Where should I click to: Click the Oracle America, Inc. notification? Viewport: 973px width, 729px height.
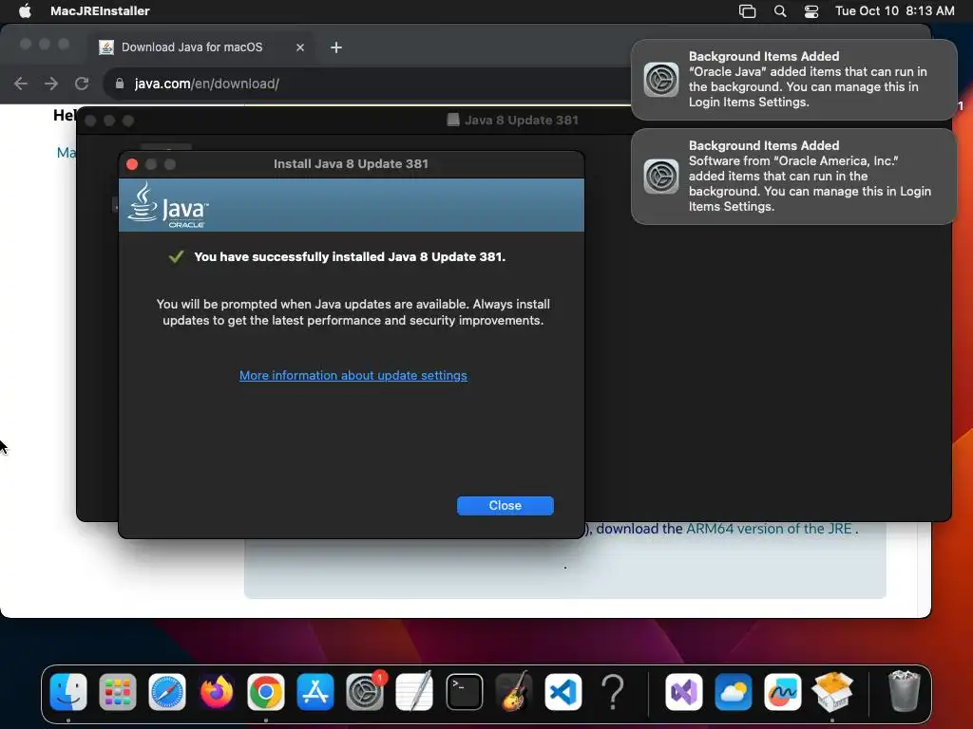pos(793,176)
